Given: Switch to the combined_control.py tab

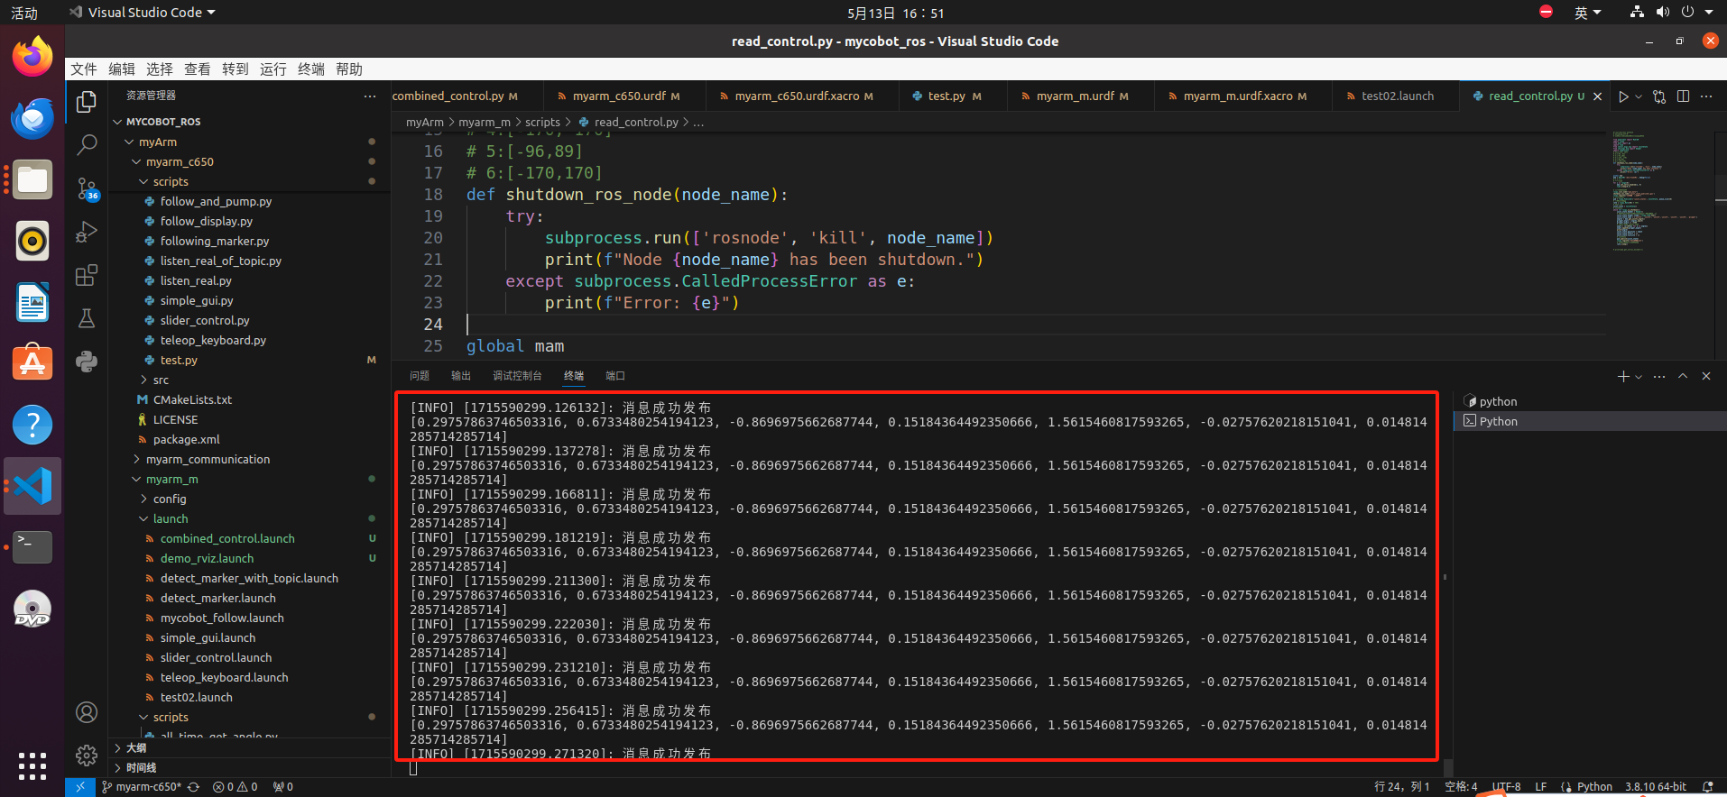Looking at the screenshot, I should pyautogui.click(x=463, y=96).
